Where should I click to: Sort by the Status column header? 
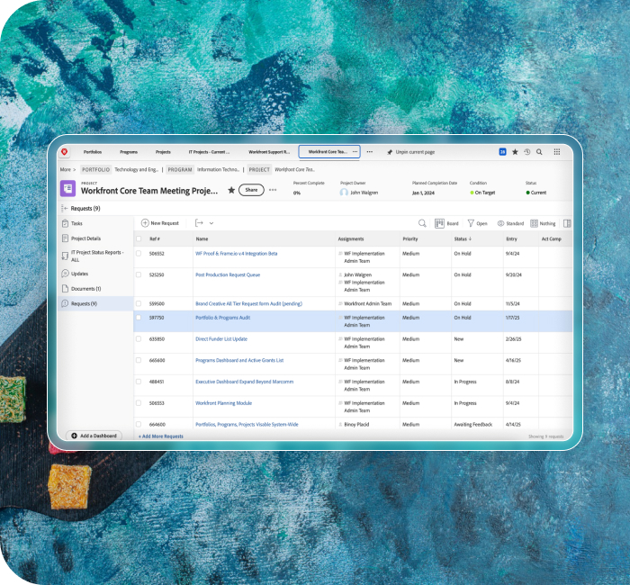pos(463,239)
